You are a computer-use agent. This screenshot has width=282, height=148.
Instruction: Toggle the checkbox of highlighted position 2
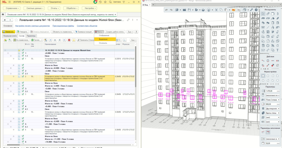click(23, 76)
